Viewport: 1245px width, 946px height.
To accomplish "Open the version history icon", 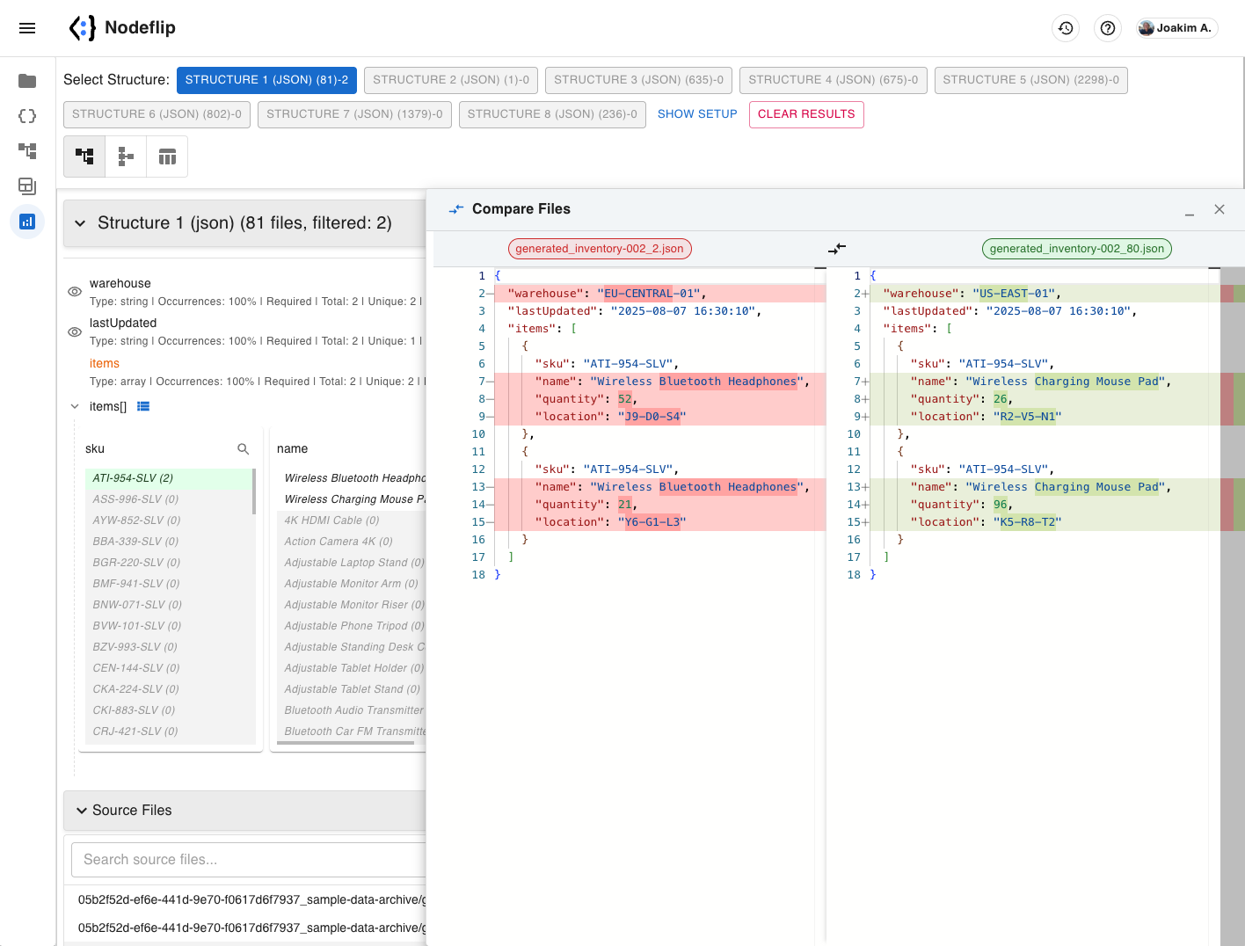I will tap(1065, 28).
